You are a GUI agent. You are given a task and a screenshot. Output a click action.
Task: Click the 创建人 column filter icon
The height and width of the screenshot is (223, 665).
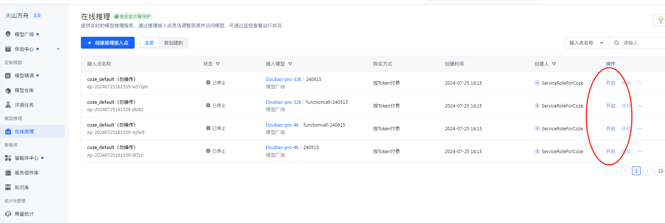tap(554, 64)
